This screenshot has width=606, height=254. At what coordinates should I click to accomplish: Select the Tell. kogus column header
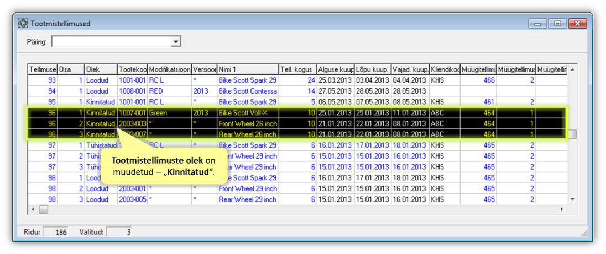297,69
